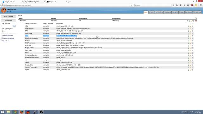Click the clone icon in the CPU service row

[188, 26]
